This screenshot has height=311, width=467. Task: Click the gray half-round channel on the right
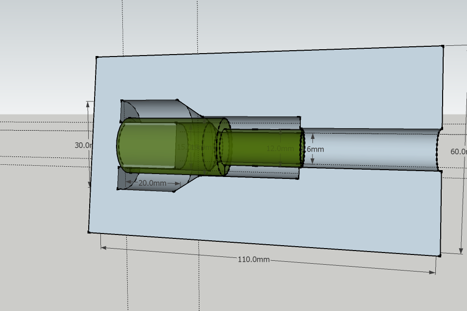370,149
